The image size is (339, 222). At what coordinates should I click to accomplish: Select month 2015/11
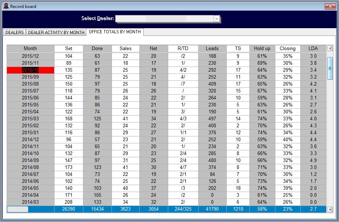[x=30, y=63]
